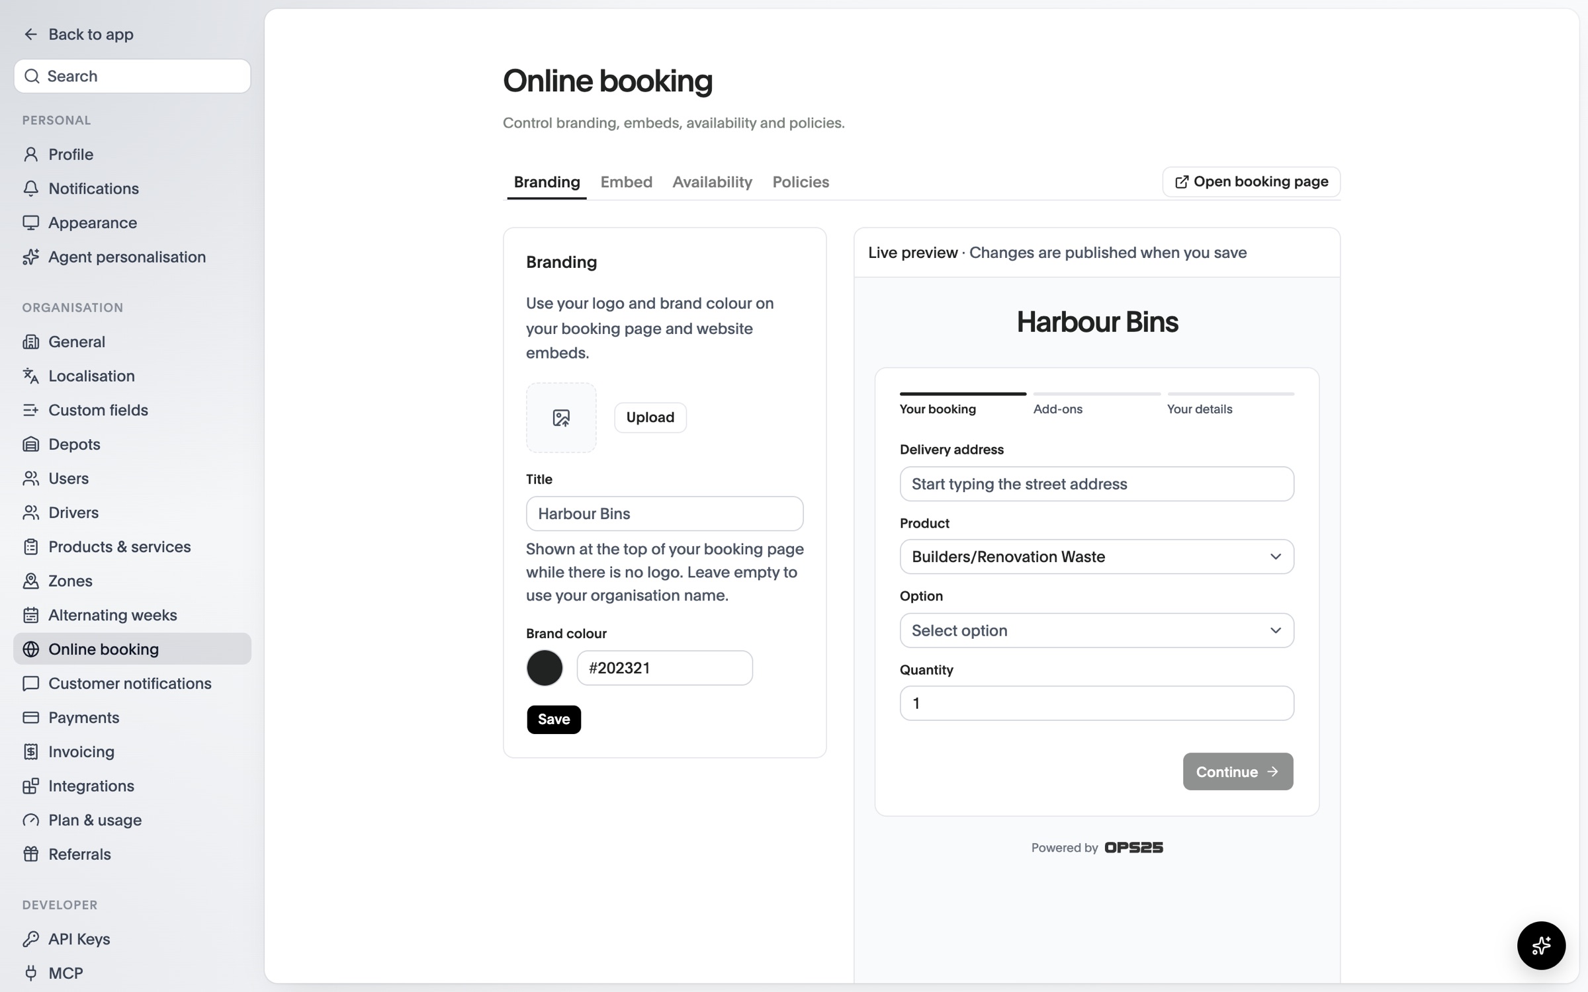Screen dimensions: 1588x992
Task: Open the Policies tab
Action: pyautogui.click(x=801, y=182)
